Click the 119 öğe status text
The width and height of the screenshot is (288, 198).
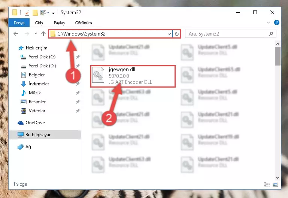(20, 184)
